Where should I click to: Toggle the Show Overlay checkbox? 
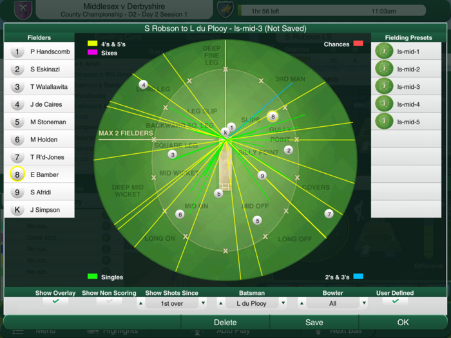(x=55, y=301)
